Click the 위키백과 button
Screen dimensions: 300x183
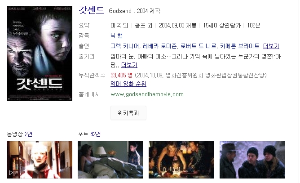coord(128,113)
